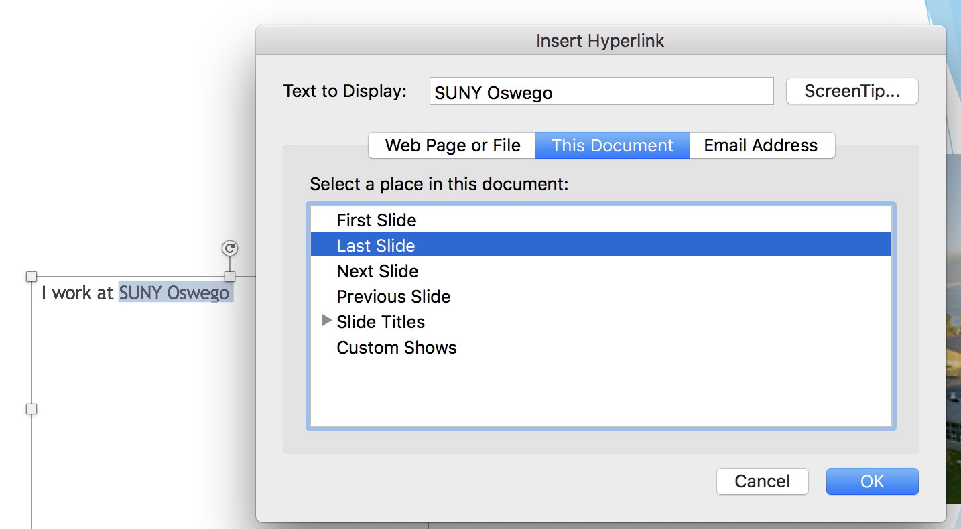Confirm hyperlink with OK button
961x529 pixels.
coord(872,481)
